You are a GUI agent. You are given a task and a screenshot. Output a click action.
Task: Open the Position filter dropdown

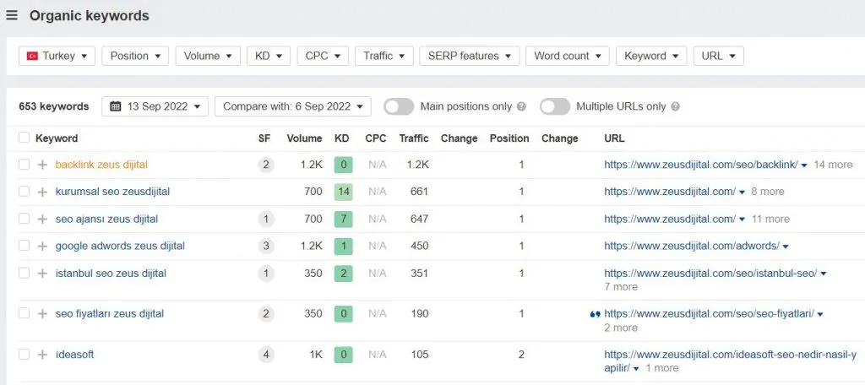pos(135,56)
